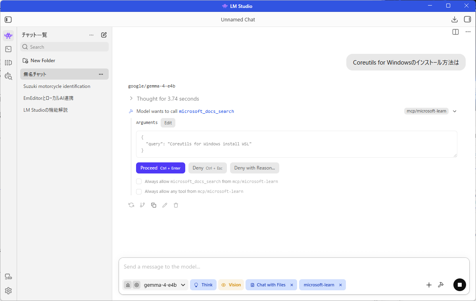Enable always allow microsoft_docs_search checkbox

pyautogui.click(x=139, y=181)
